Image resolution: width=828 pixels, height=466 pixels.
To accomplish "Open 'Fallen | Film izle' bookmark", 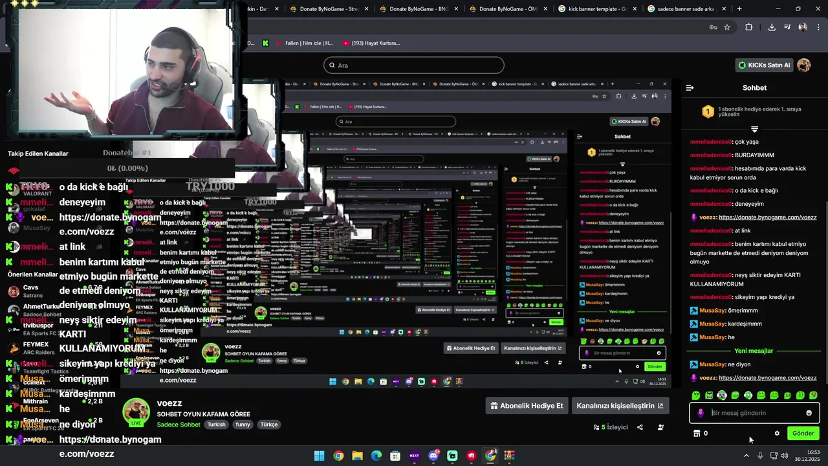I will (x=304, y=43).
